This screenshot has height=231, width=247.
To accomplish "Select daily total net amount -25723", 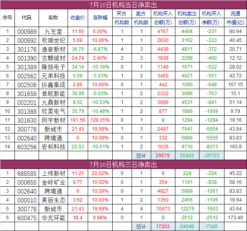I will click(212, 156).
